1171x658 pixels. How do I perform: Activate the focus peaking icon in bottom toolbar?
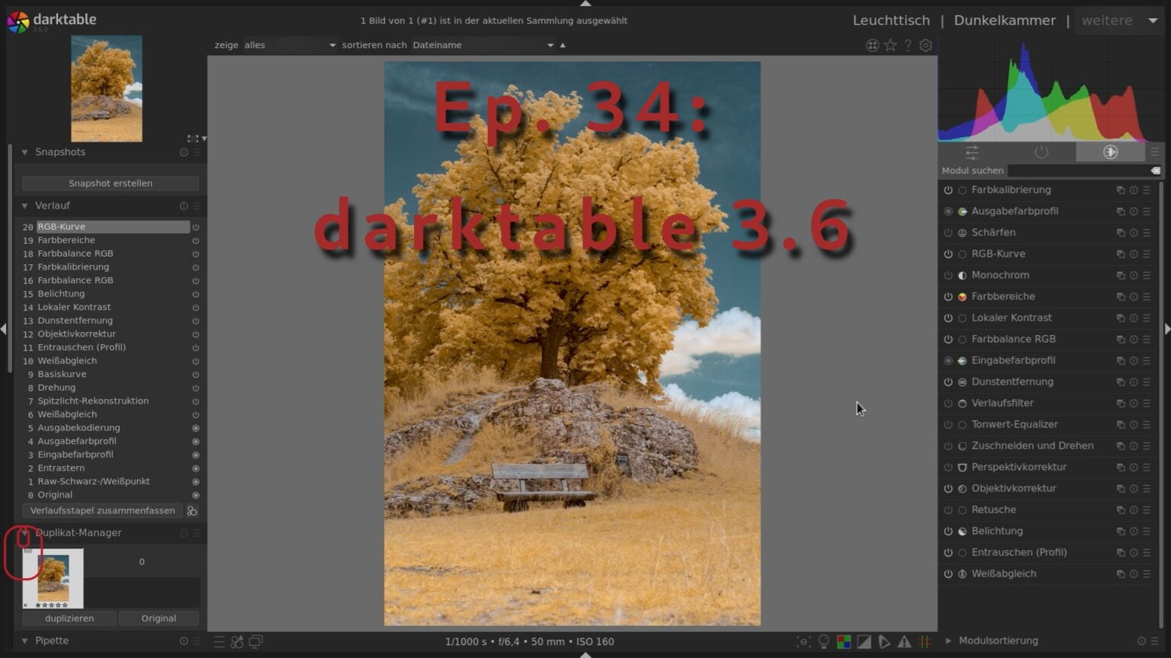(x=804, y=641)
